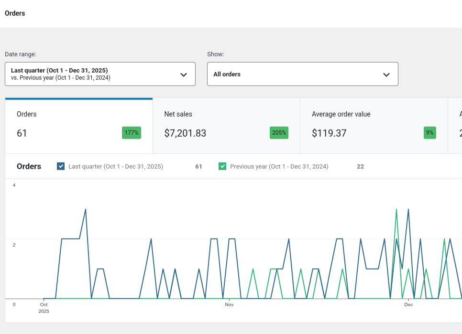The width and height of the screenshot is (462, 334).
Task: Click the green 9% change badge
Action: point(429,133)
